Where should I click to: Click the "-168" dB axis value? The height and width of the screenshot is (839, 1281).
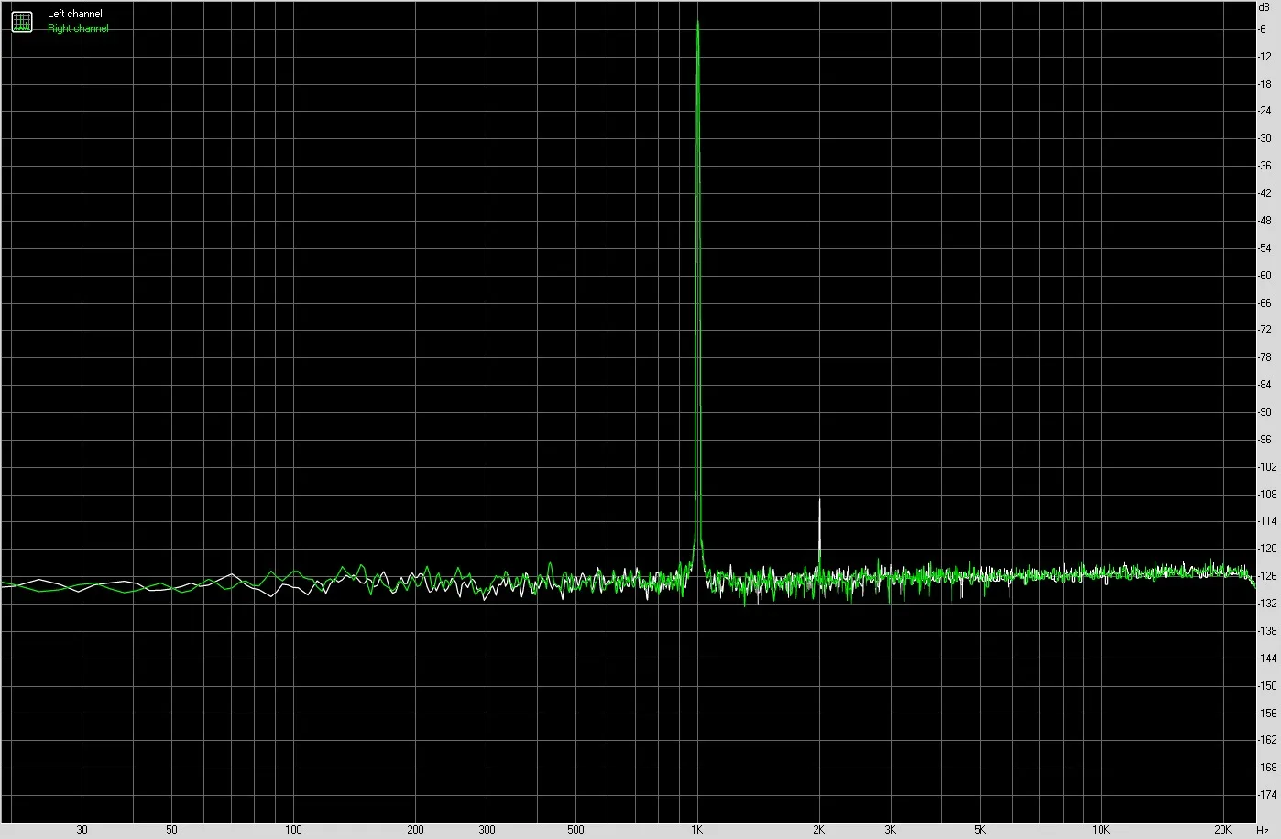tap(1267, 768)
